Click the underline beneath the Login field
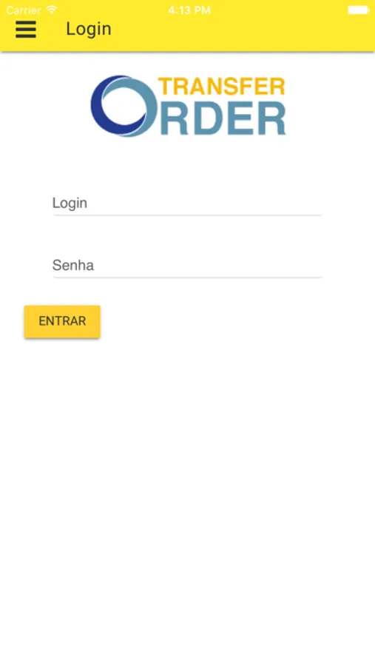This screenshot has width=375, height=666. (x=187, y=215)
